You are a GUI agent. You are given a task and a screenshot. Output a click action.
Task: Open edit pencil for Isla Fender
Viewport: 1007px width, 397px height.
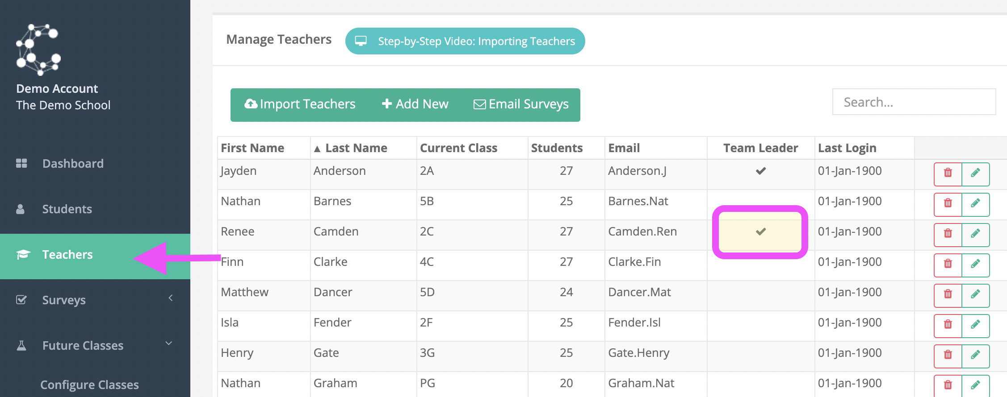tap(975, 326)
